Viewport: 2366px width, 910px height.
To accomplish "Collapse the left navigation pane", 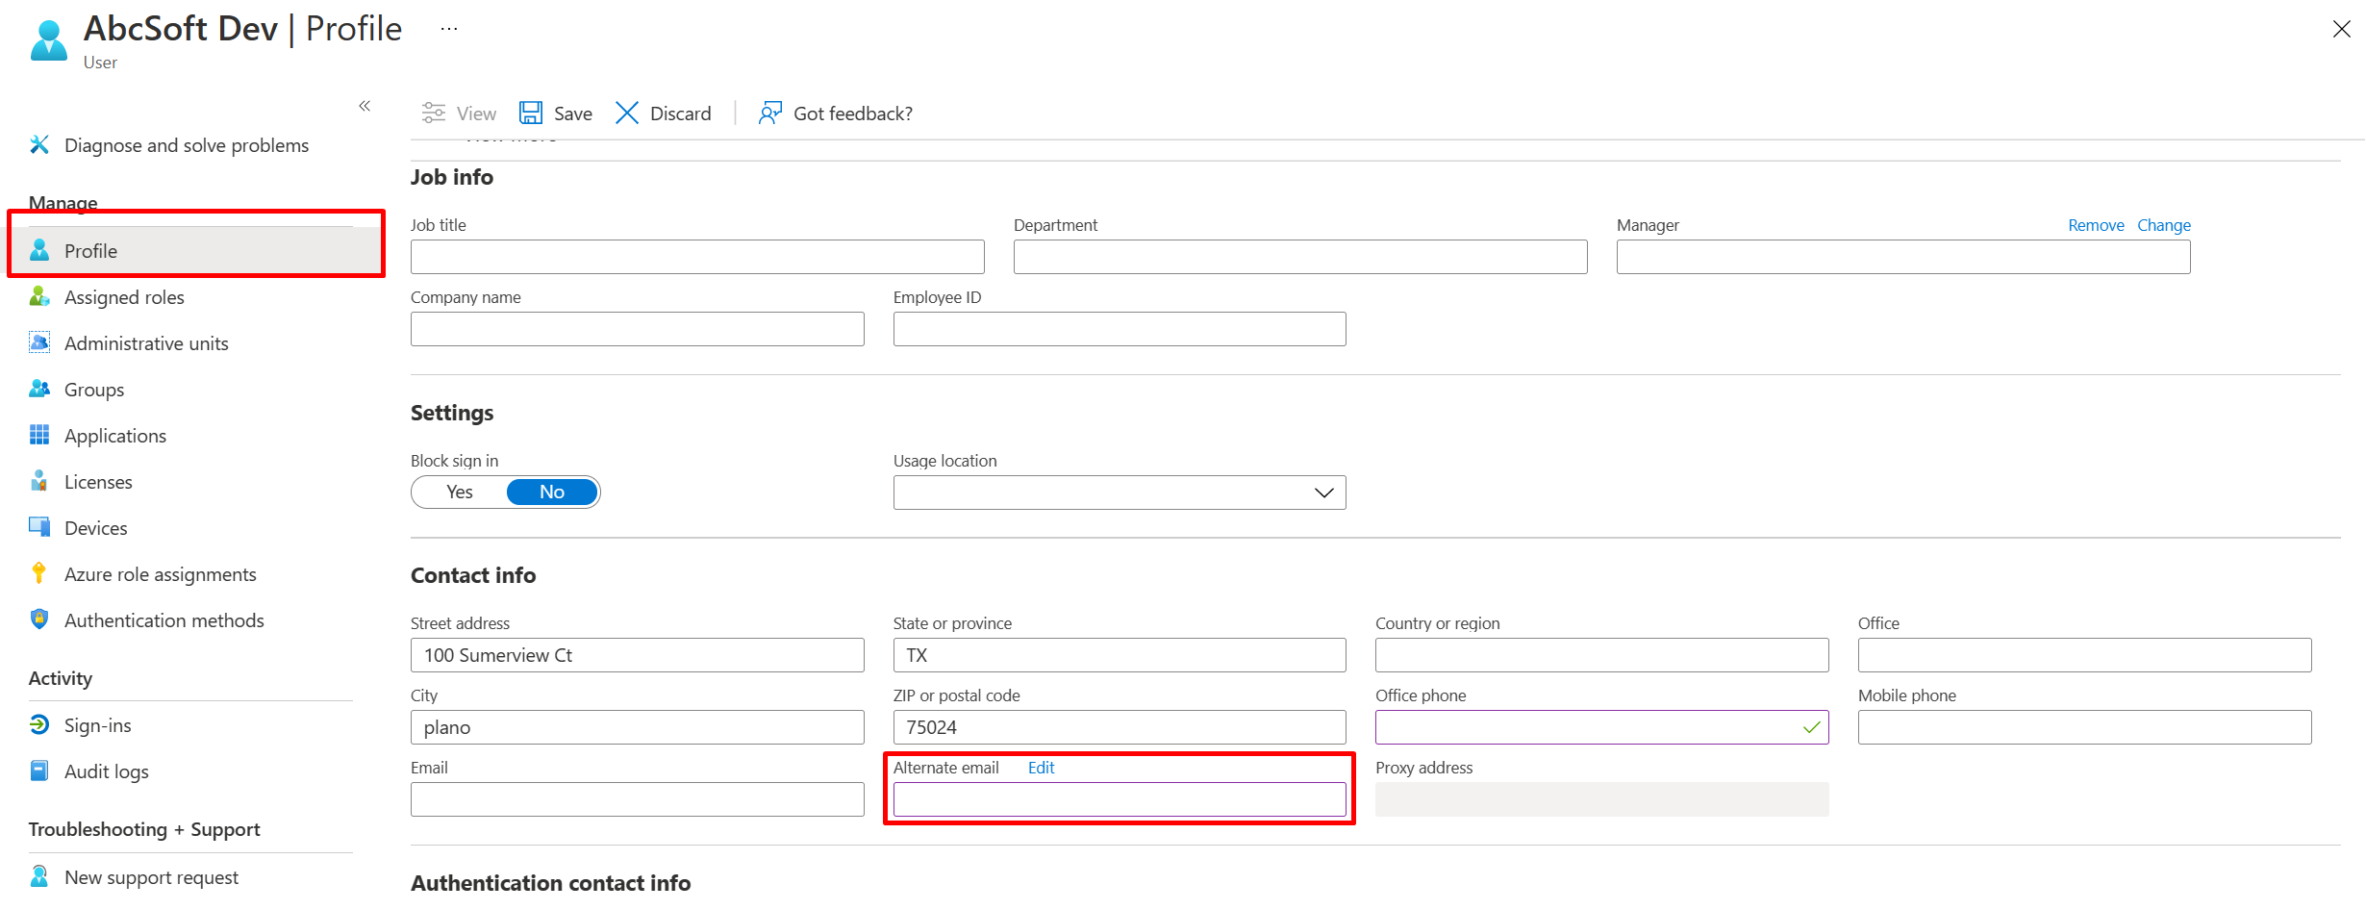I will (x=365, y=106).
